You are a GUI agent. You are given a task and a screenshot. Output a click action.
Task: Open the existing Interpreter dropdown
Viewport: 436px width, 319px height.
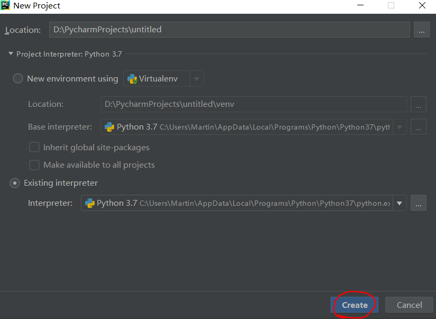(x=400, y=203)
